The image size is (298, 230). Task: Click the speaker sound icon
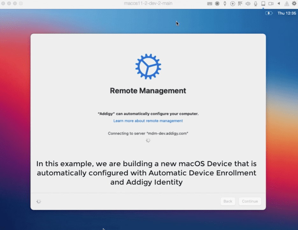(248, 3)
